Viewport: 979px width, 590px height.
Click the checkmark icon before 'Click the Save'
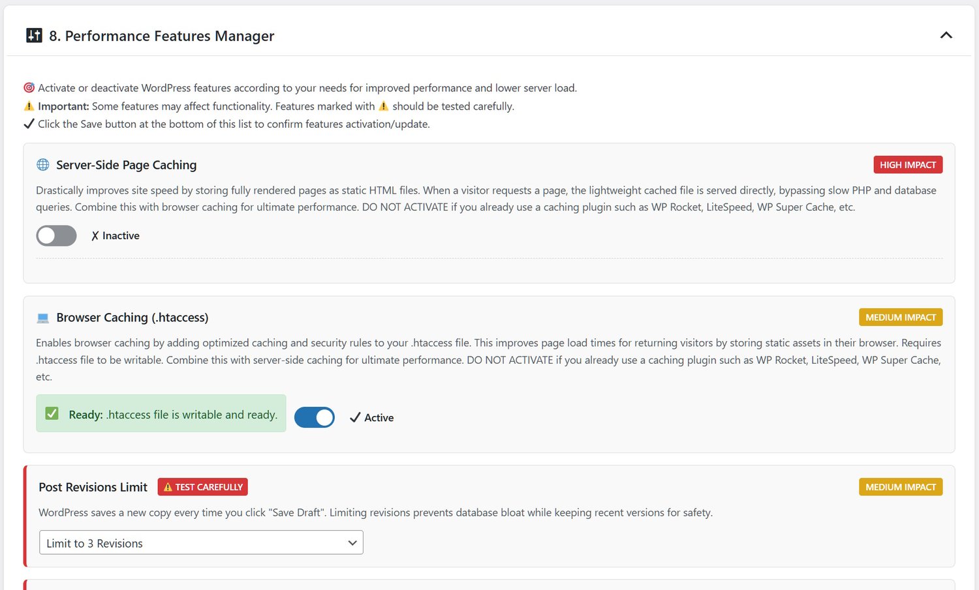tap(29, 124)
